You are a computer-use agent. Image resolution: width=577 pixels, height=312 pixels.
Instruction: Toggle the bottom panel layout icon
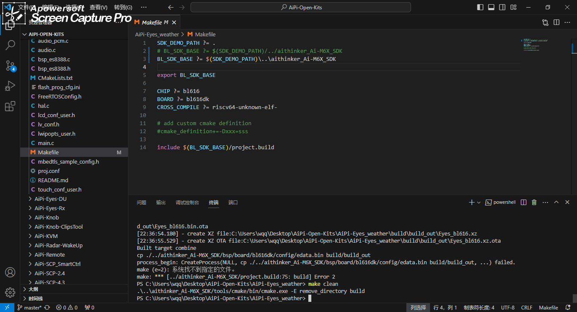coord(491,7)
